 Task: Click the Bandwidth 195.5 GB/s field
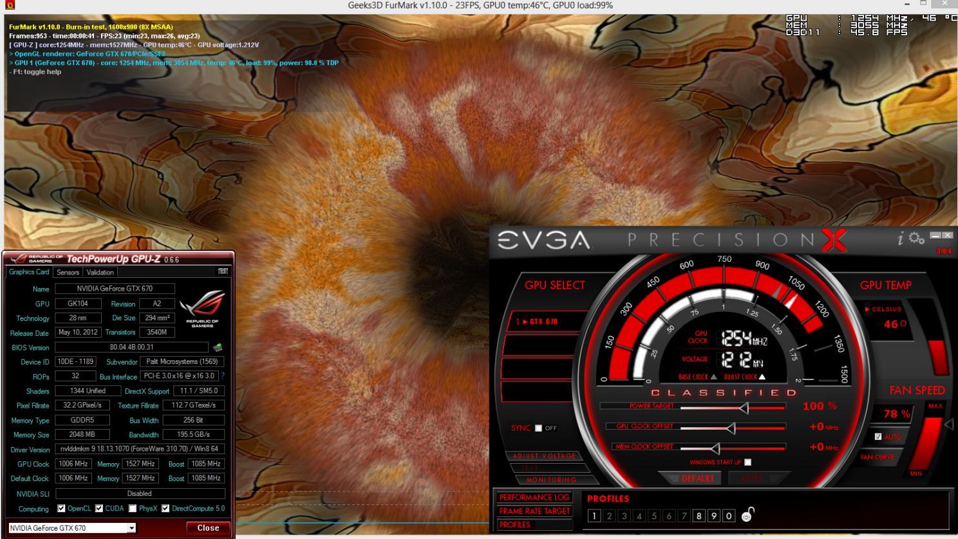(193, 435)
